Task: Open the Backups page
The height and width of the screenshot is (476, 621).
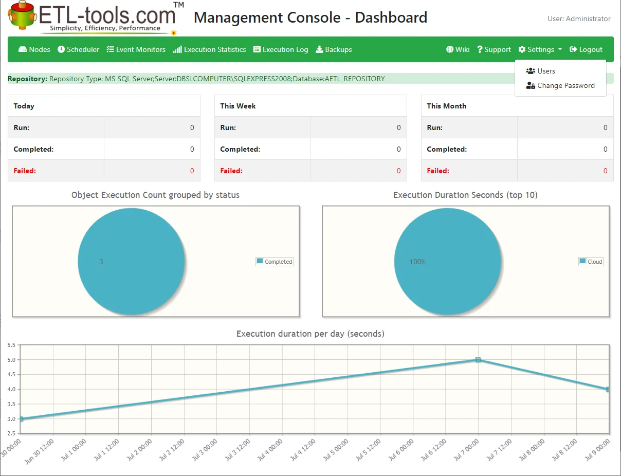Action: [x=334, y=49]
